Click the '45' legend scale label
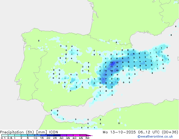The image size is (179, 139). [81, 138]
